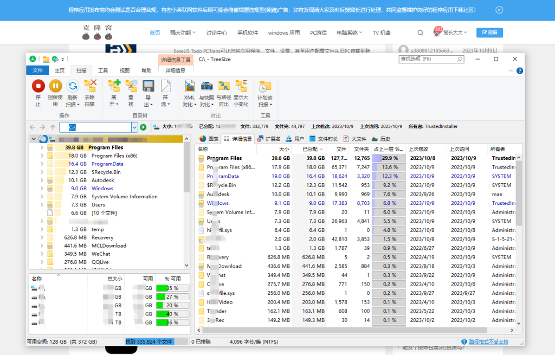Click the 与快照对比 camera icon

pos(206,86)
